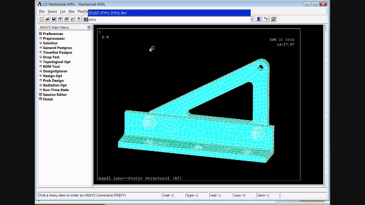Click the ANSYS Help question mark icon
The height and width of the screenshot is (205, 365).
tap(79, 19)
